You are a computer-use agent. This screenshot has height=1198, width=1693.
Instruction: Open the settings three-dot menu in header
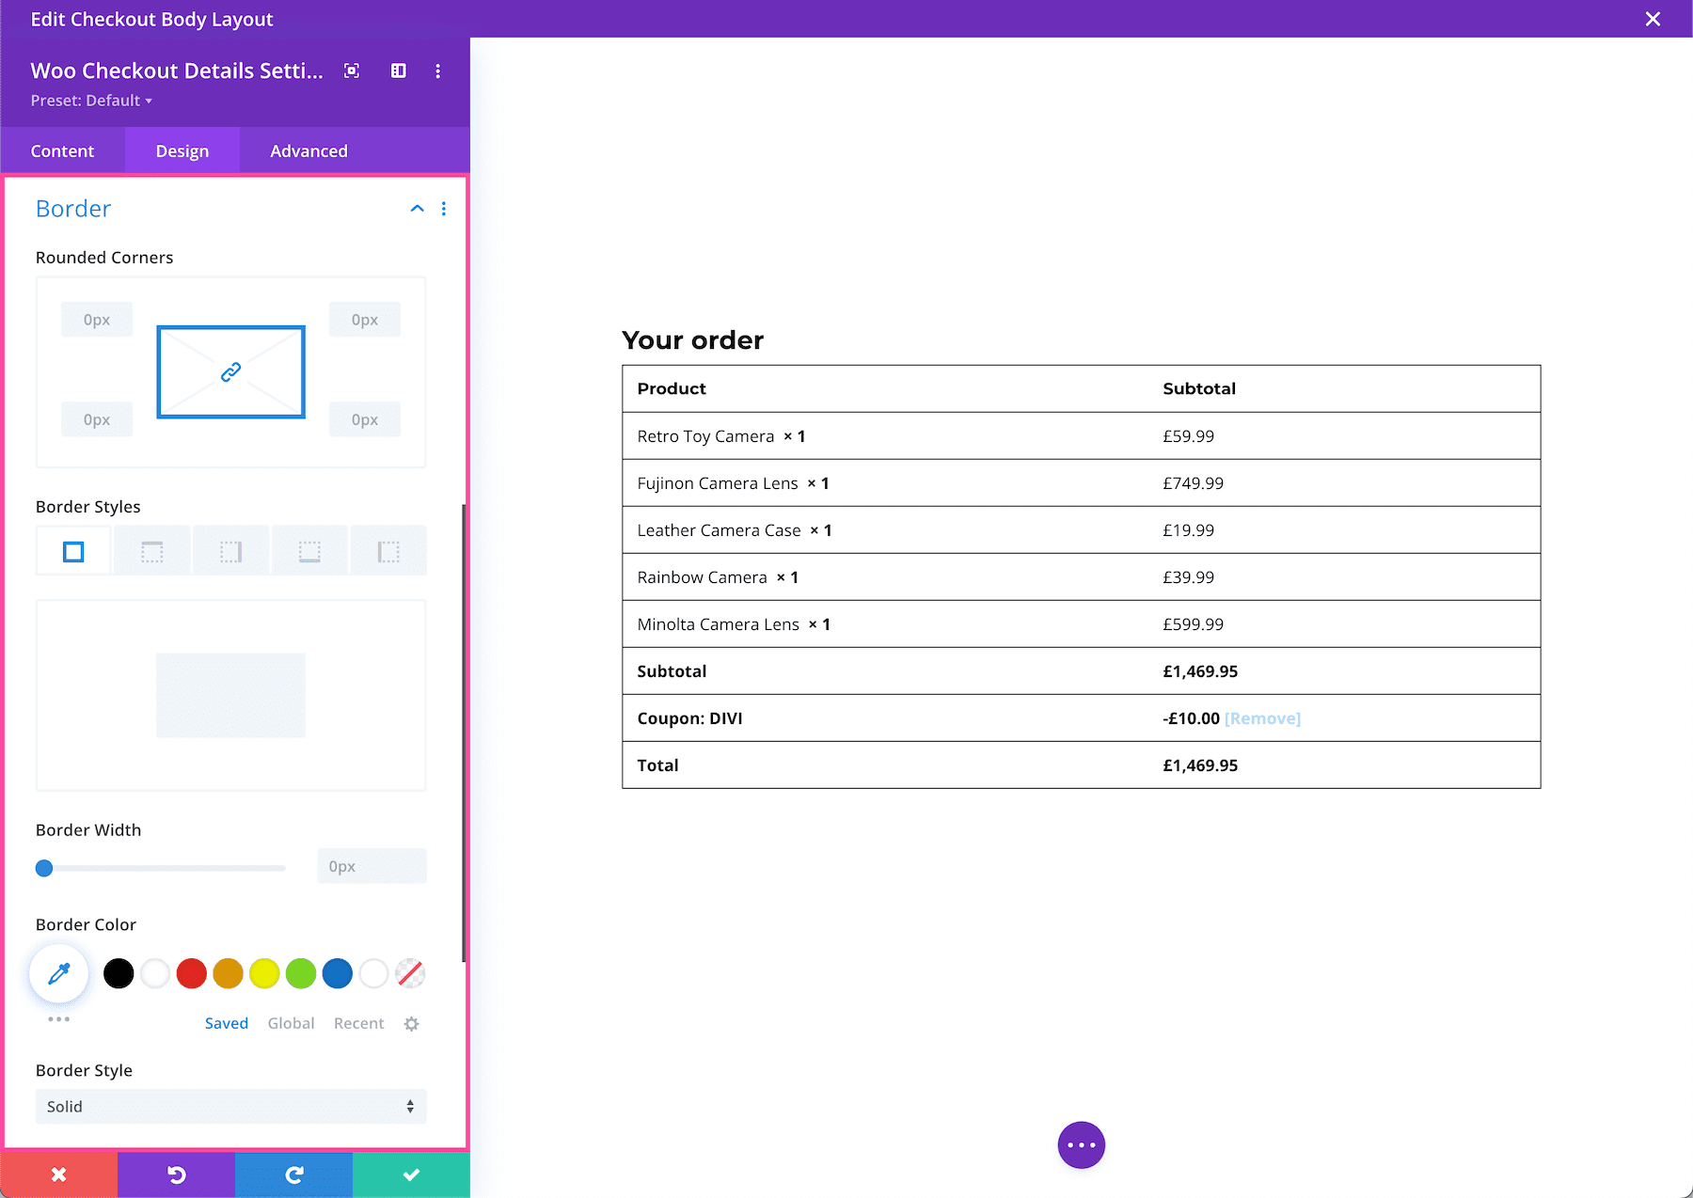coord(437,71)
